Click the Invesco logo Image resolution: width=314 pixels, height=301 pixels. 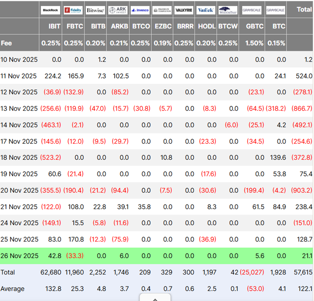tap(140, 10)
